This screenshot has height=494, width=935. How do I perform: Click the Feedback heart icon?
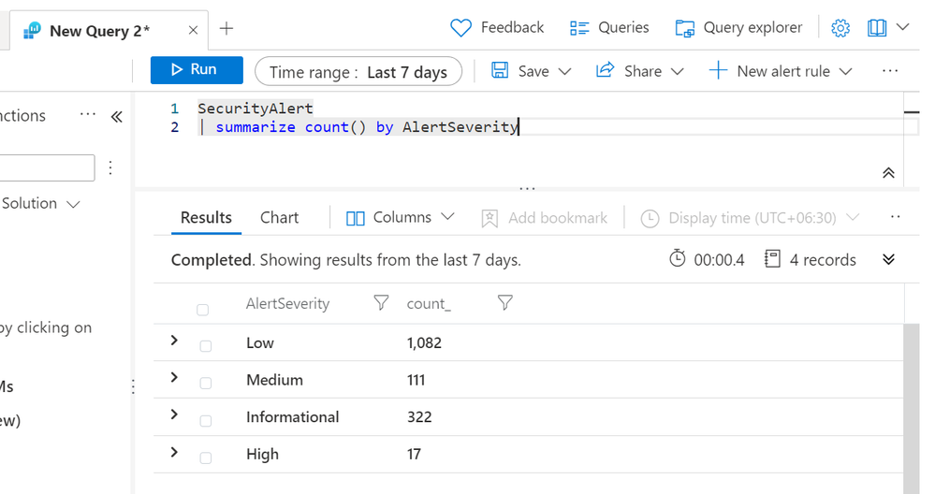[x=460, y=28]
